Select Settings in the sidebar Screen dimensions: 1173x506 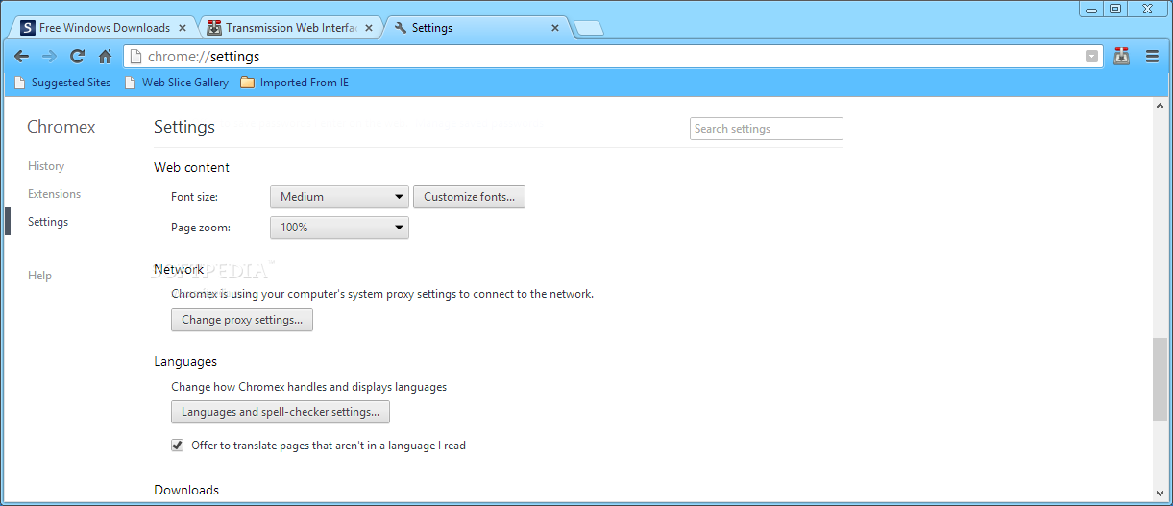click(x=48, y=222)
